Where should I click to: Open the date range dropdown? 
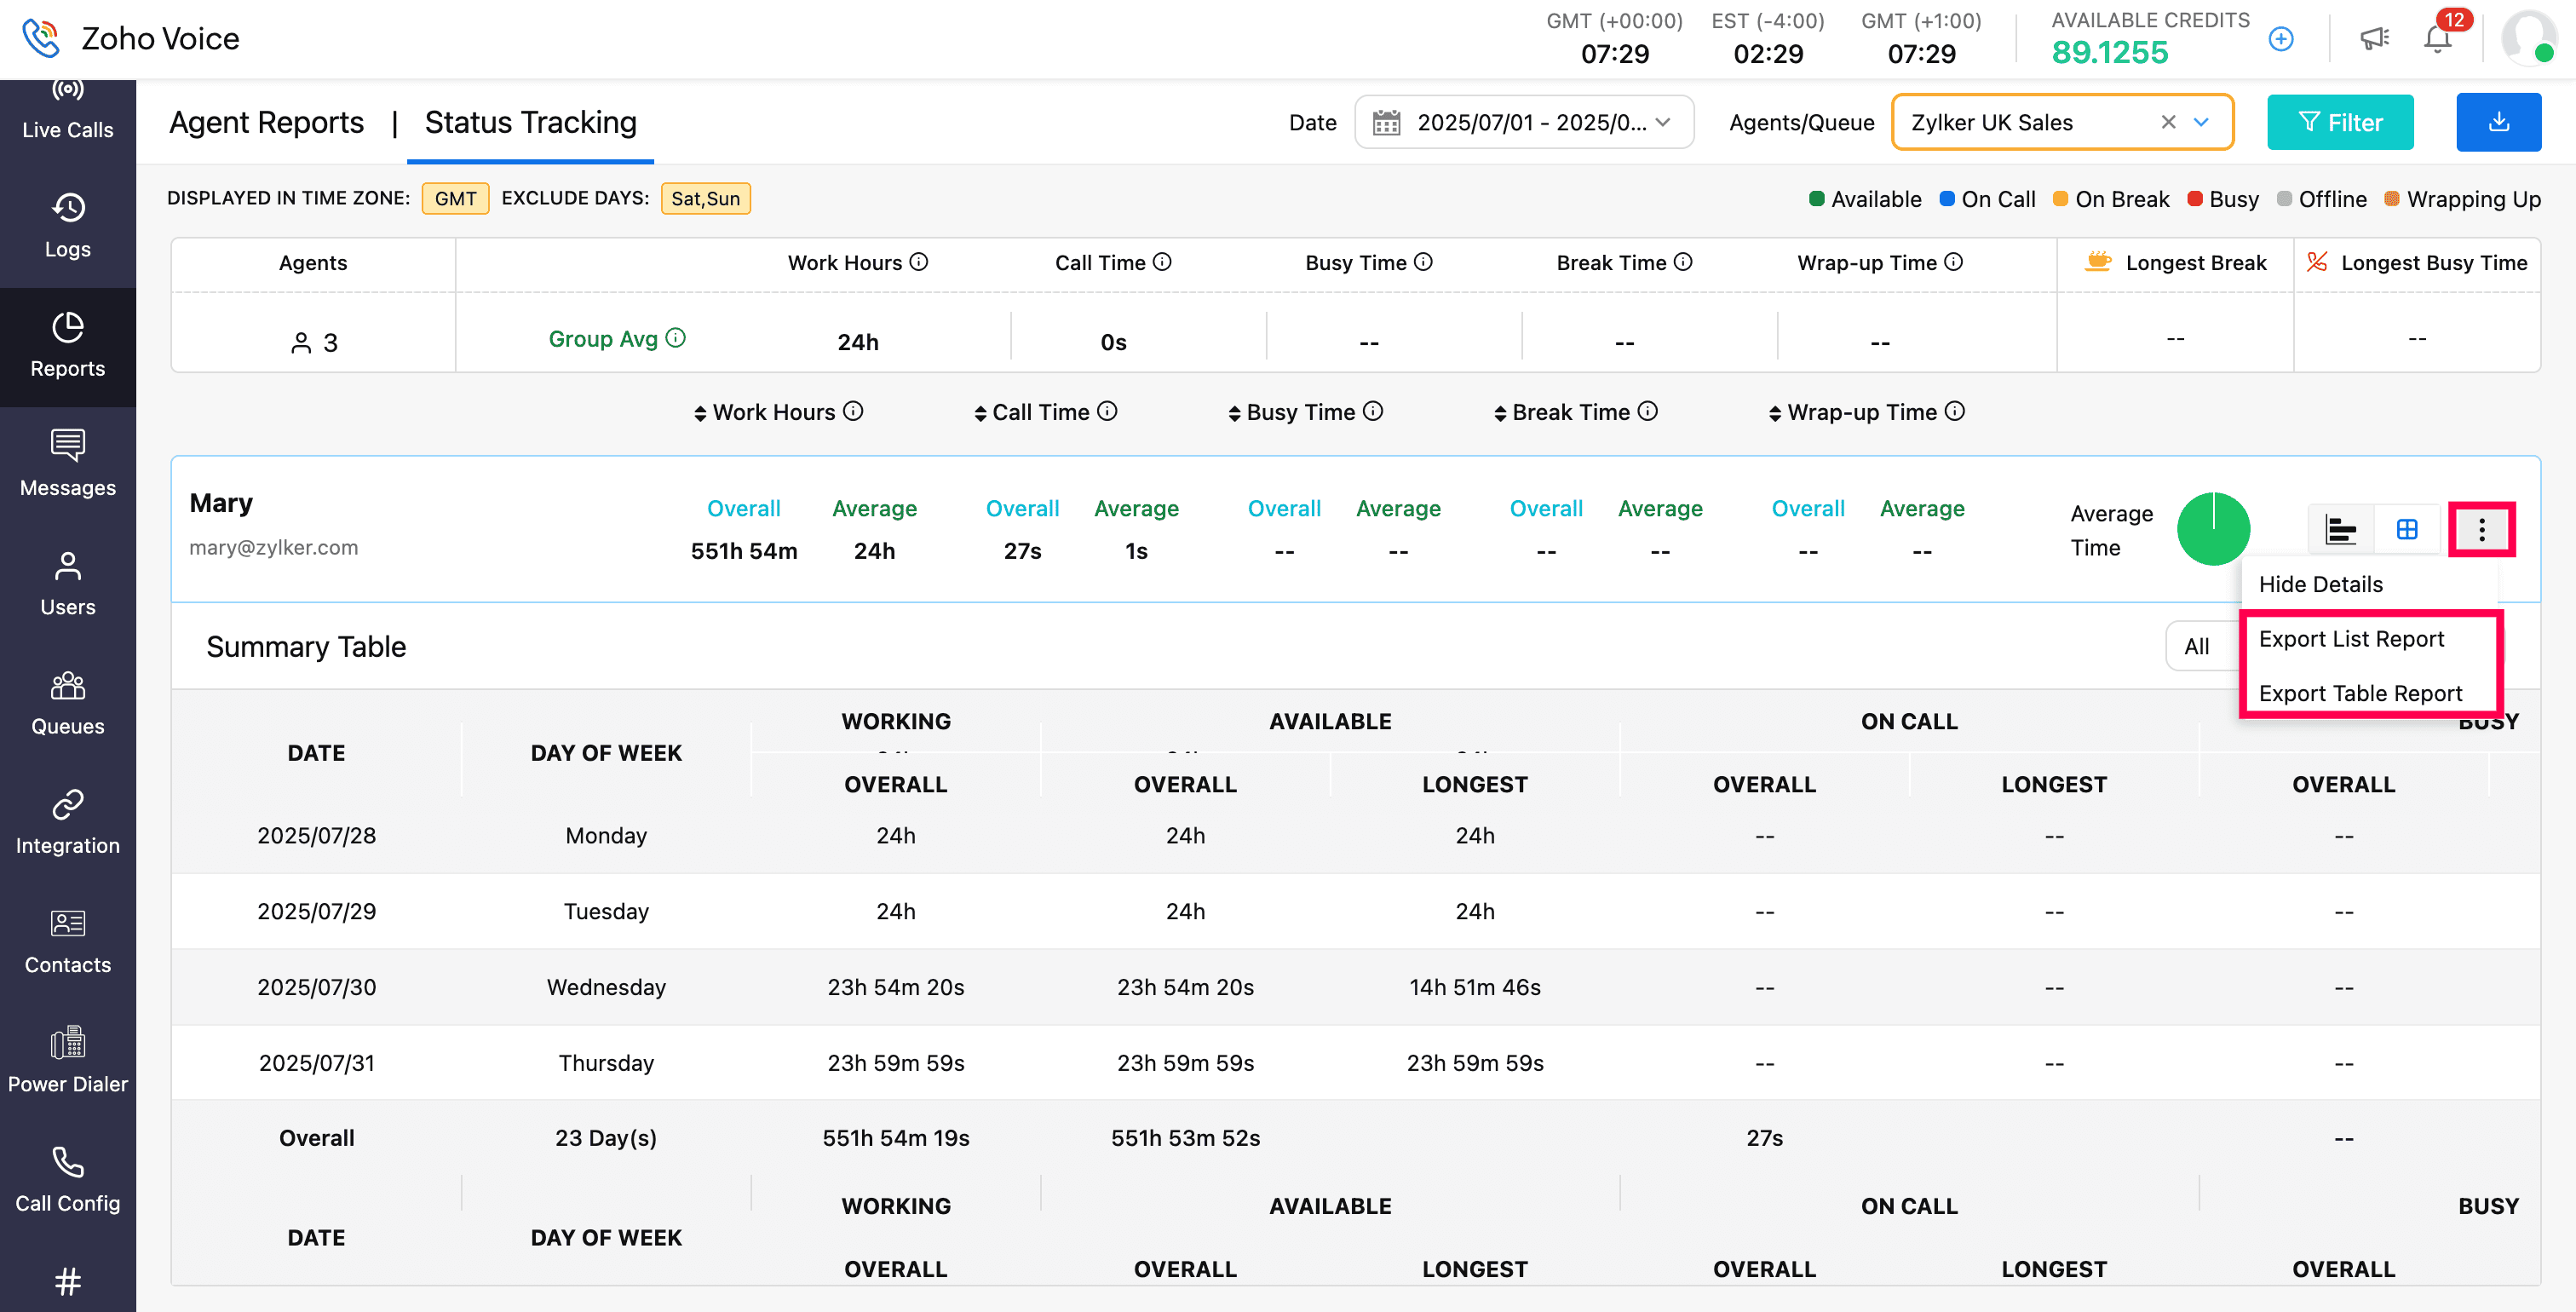[x=1523, y=122]
